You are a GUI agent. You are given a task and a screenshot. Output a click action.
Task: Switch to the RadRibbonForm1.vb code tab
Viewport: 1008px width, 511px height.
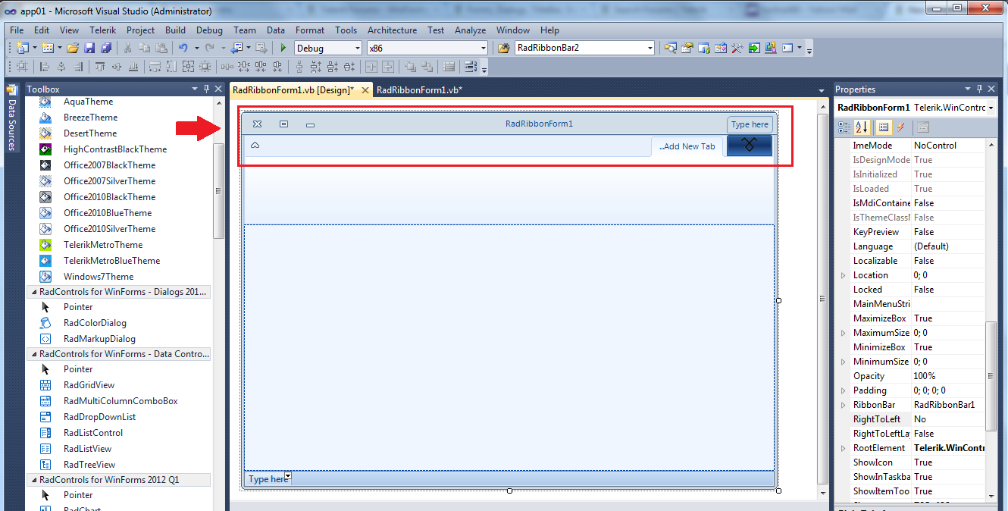pyautogui.click(x=419, y=89)
